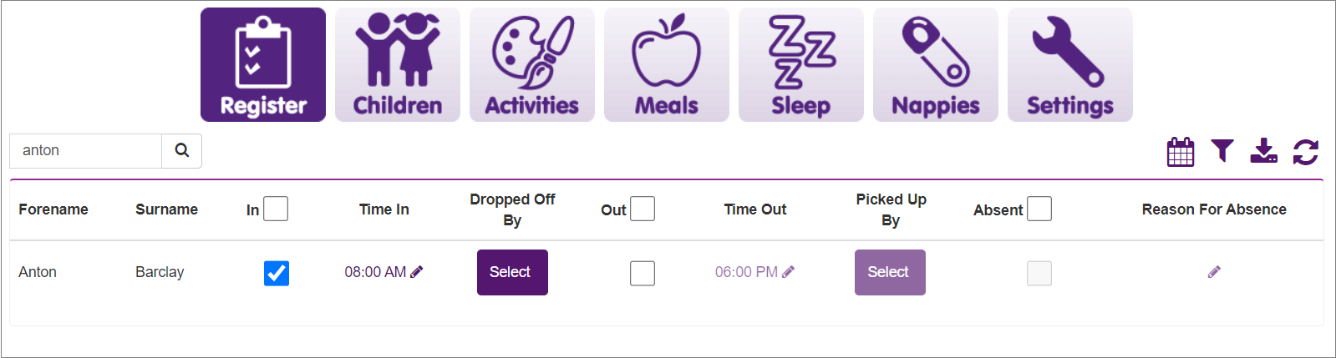Select who dropped off Anton
Image resolution: width=1336 pixels, height=358 pixels.
[512, 272]
